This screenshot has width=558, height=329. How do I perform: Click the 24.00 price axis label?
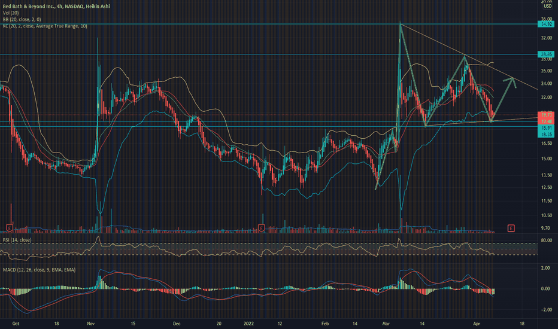546,84
